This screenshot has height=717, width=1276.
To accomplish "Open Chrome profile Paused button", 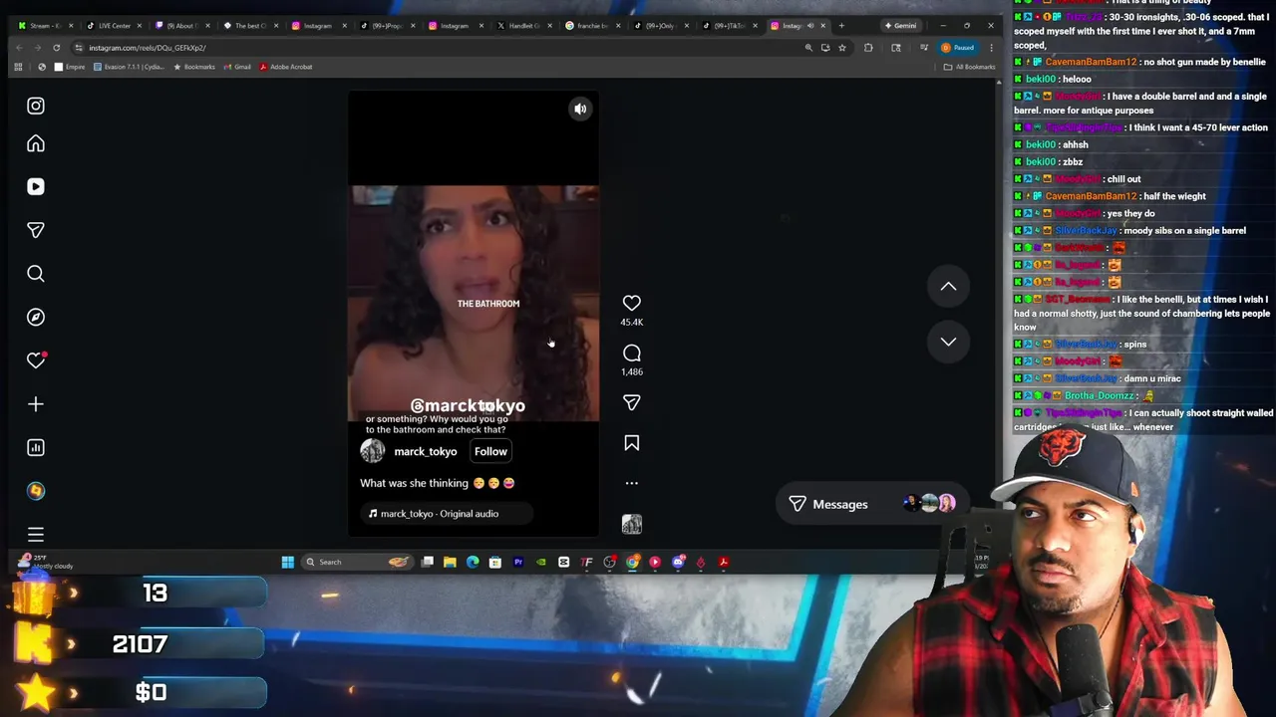I will (x=958, y=48).
